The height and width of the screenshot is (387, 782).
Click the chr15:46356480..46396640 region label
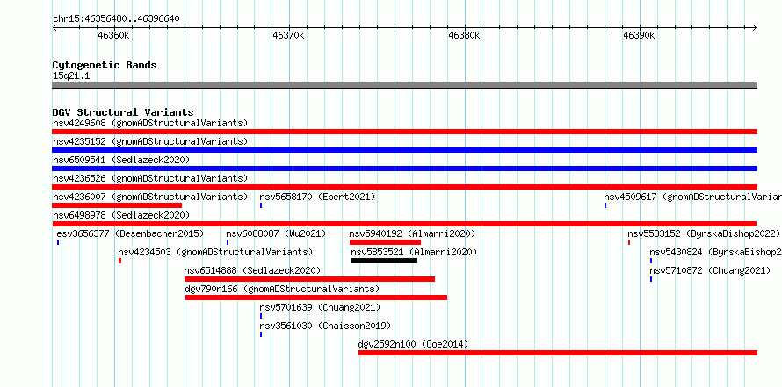(x=116, y=19)
